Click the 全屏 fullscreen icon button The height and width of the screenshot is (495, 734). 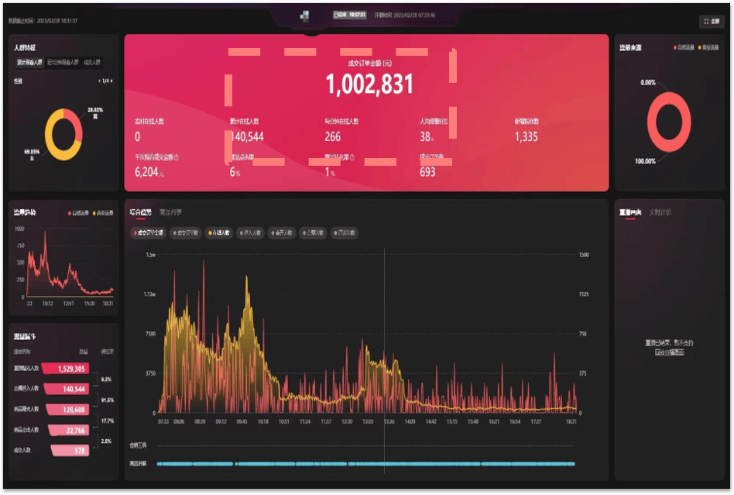[x=712, y=22]
